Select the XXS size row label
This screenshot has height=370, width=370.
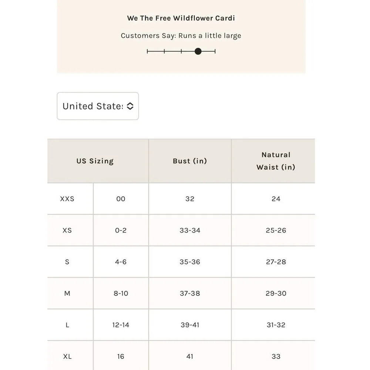(67, 199)
